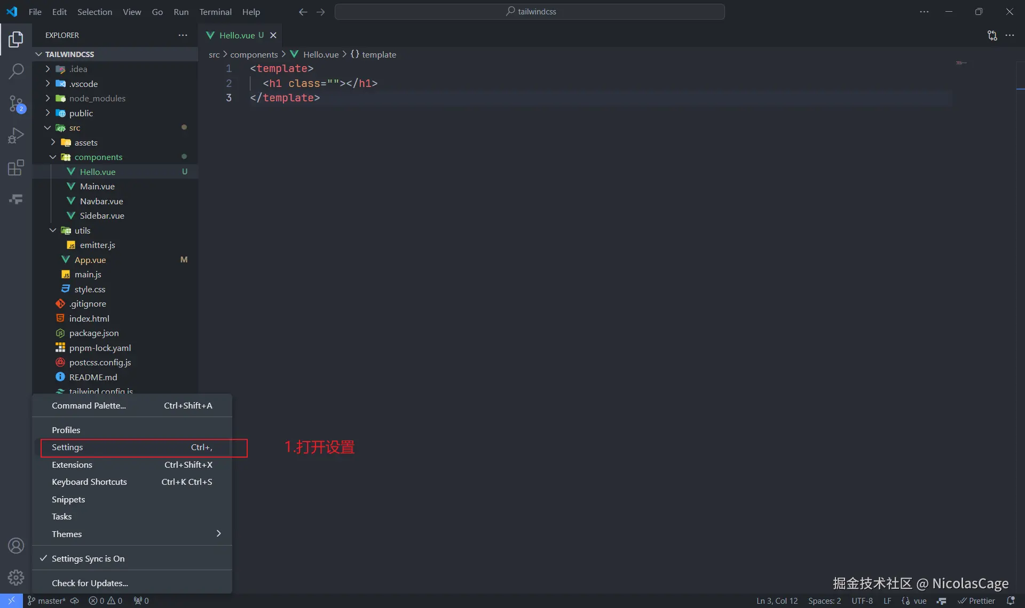
Task: Click the compare changes icon in editor toolbar
Action: point(992,35)
